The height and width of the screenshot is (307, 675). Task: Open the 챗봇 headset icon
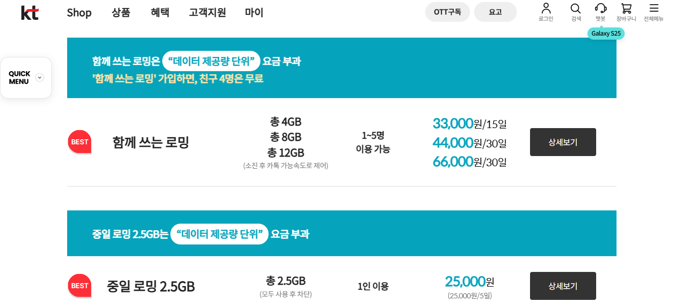tap(601, 11)
